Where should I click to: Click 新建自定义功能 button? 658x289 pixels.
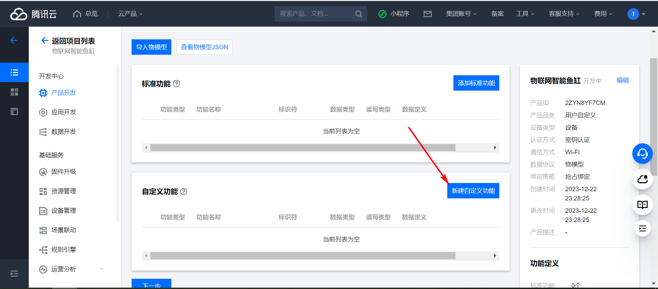[x=473, y=191]
